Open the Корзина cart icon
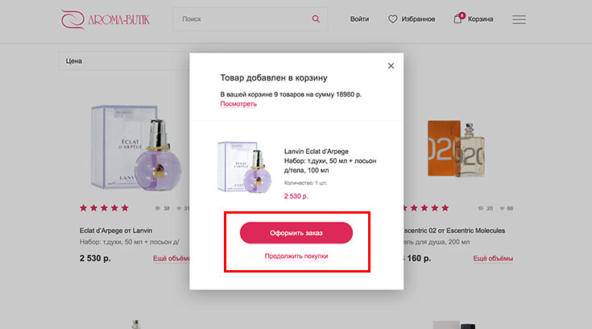The width and height of the screenshot is (592, 329). coord(458,19)
